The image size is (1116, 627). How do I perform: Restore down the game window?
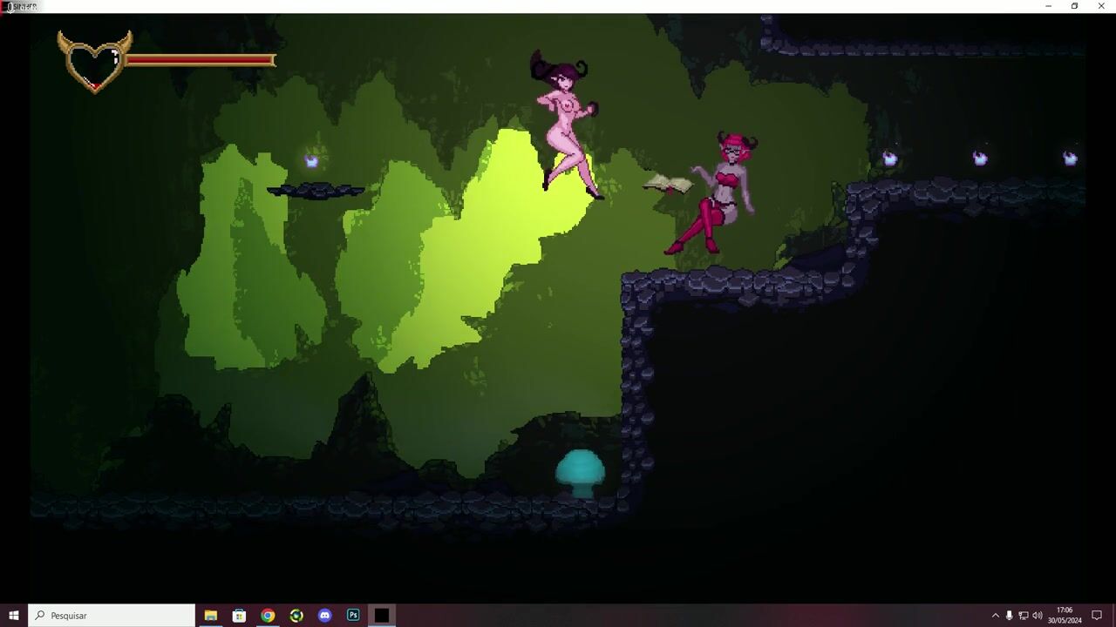1074,6
